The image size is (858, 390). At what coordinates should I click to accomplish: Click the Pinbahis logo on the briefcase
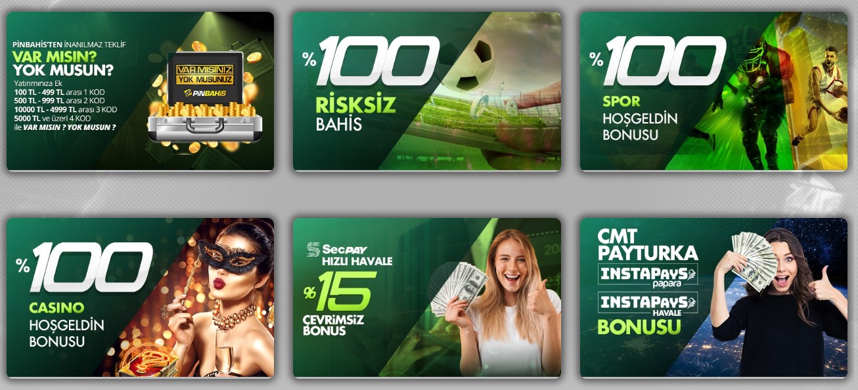(205, 93)
